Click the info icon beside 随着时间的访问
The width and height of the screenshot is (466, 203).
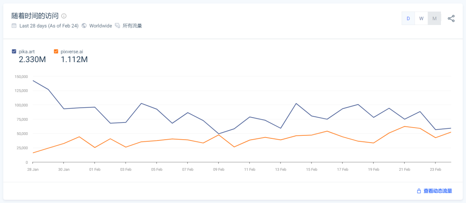(64, 16)
